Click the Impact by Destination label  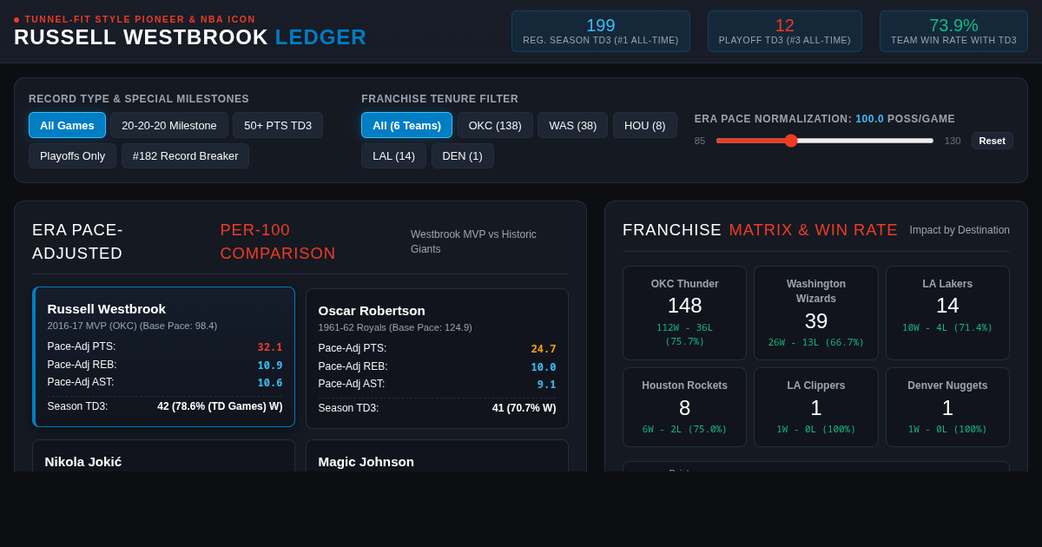coord(960,230)
